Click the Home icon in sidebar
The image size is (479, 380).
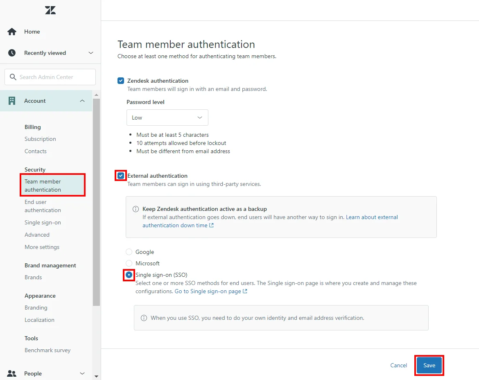click(x=11, y=31)
